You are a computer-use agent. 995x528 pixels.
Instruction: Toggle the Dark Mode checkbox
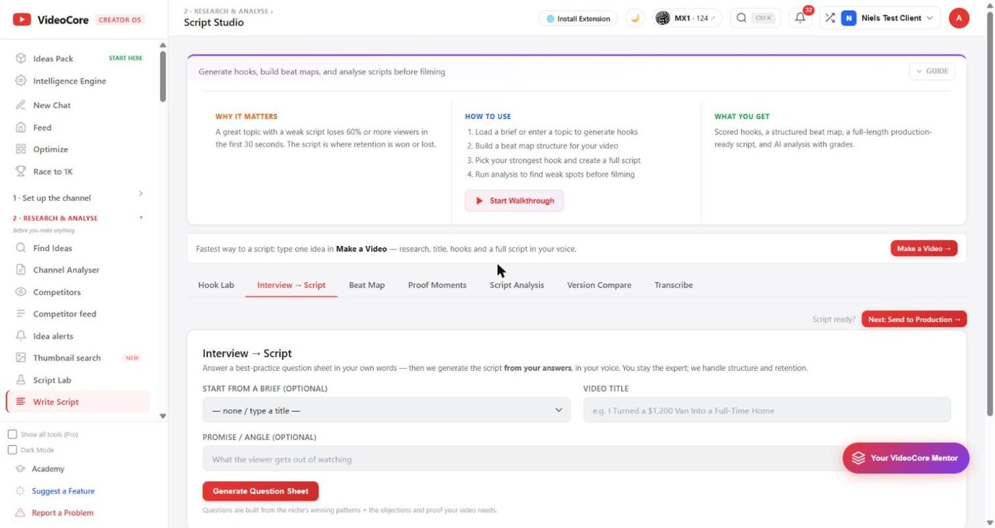pos(12,450)
